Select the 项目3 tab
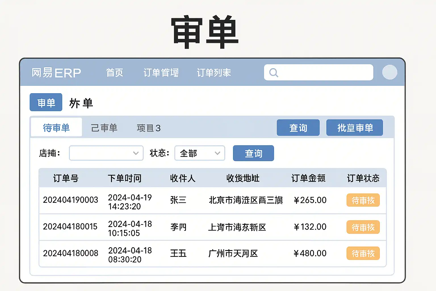436x291 pixels. [x=148, y=128]
